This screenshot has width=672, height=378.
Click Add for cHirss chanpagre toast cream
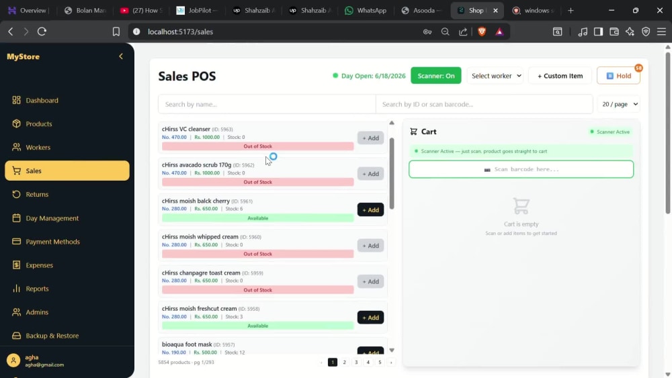[371, 282]
